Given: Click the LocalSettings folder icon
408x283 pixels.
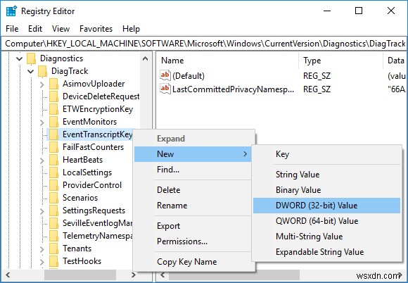Looking at the screenshot, I should [54, 173].
